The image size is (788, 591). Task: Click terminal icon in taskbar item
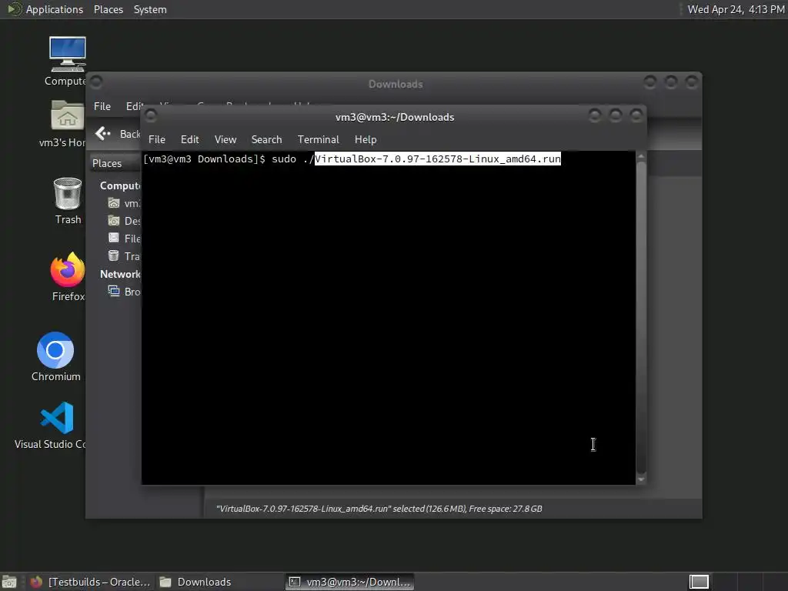tap(295, 582)
